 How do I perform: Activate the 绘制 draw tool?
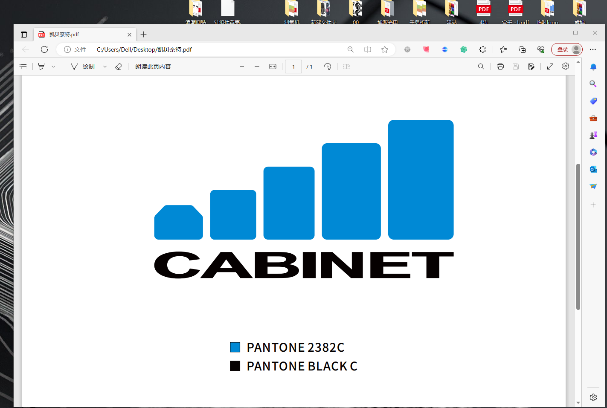coord(83,67)
